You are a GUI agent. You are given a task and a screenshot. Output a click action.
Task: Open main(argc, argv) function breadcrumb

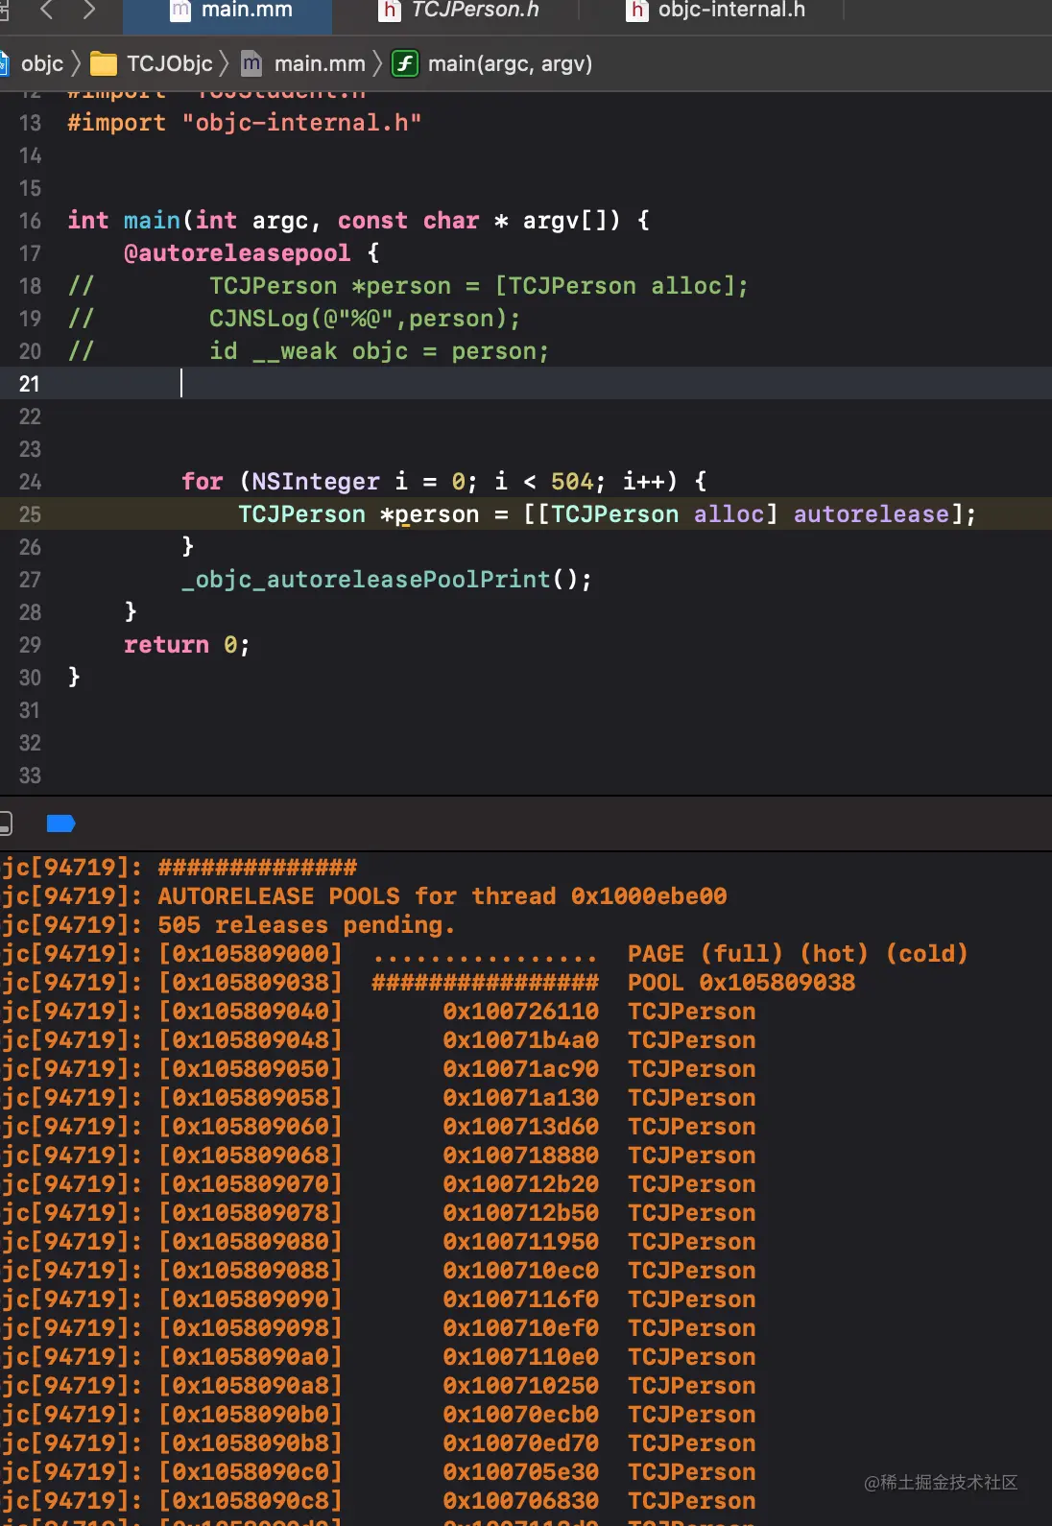510,64
